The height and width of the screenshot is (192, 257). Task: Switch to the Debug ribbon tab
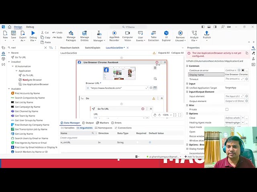point(30,27)
